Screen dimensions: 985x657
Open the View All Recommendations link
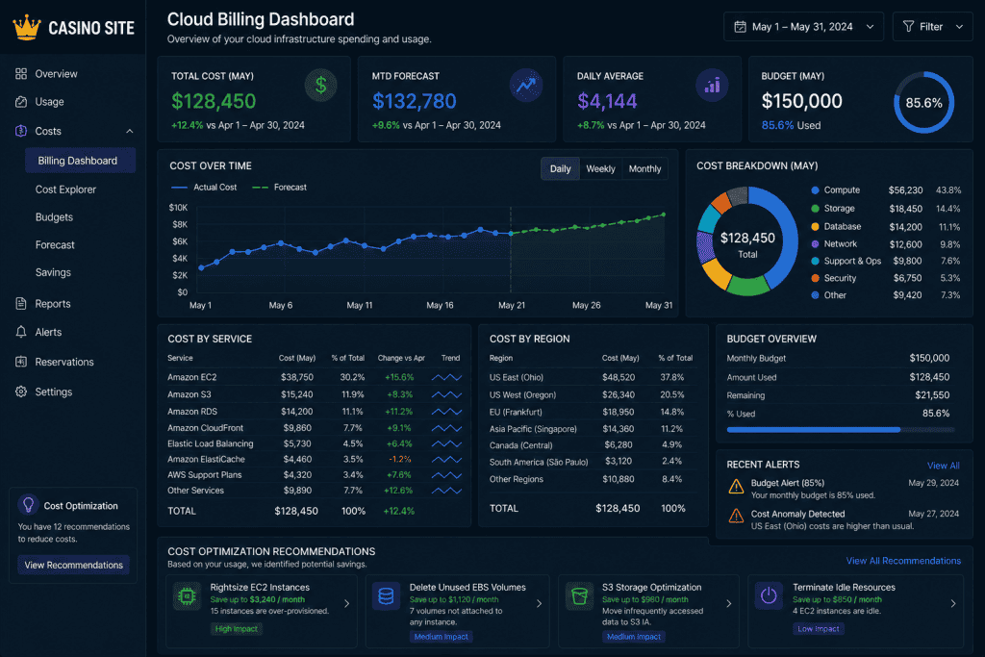(902, 560)
